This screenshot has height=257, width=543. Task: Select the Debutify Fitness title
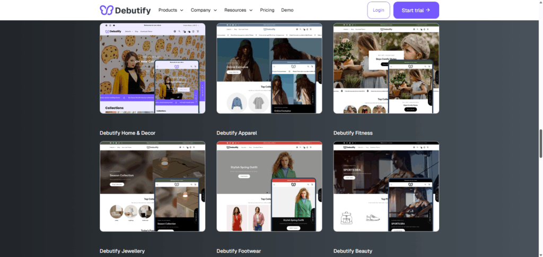click(353, 133)
